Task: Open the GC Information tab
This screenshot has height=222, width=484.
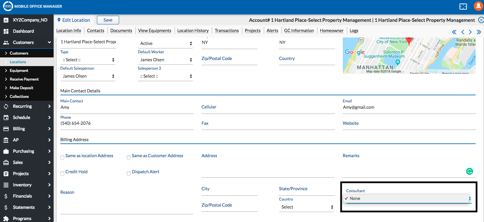Action: coord(299,30)
